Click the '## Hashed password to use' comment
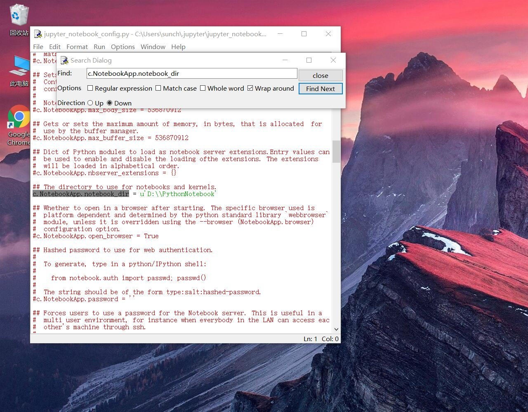This screenshot has width=528, height=412. pos(123,250)
